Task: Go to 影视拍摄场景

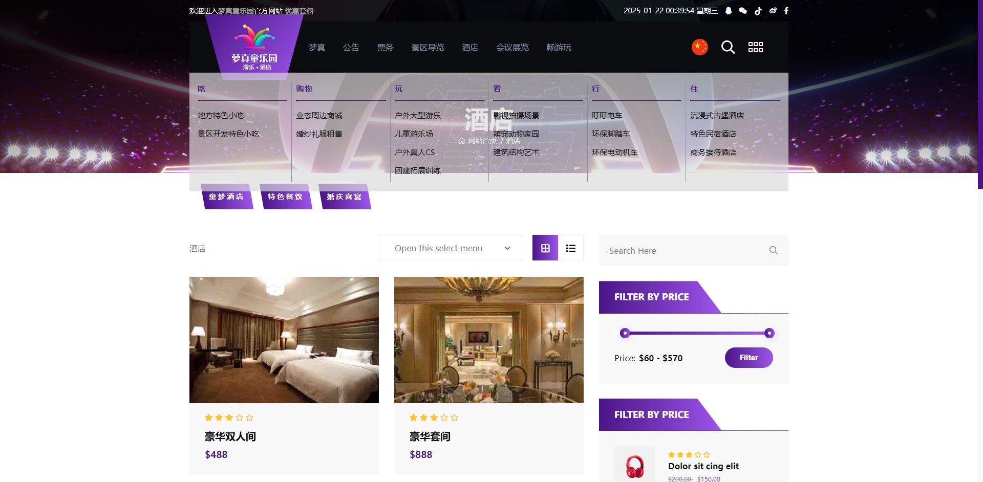Action: pos(516,116)
